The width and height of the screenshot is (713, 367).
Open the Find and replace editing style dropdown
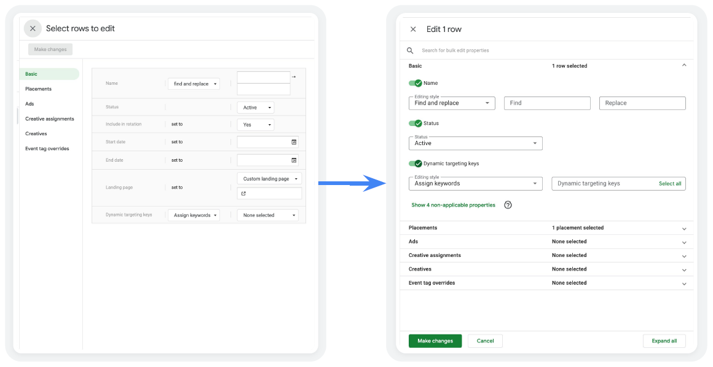[452, 103]
